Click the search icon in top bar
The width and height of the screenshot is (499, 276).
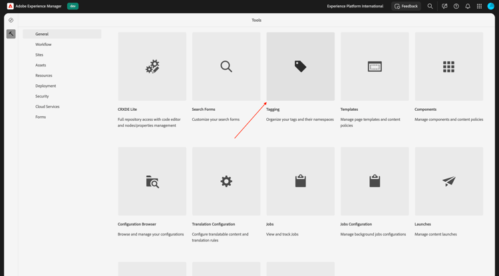pos(430,6)
